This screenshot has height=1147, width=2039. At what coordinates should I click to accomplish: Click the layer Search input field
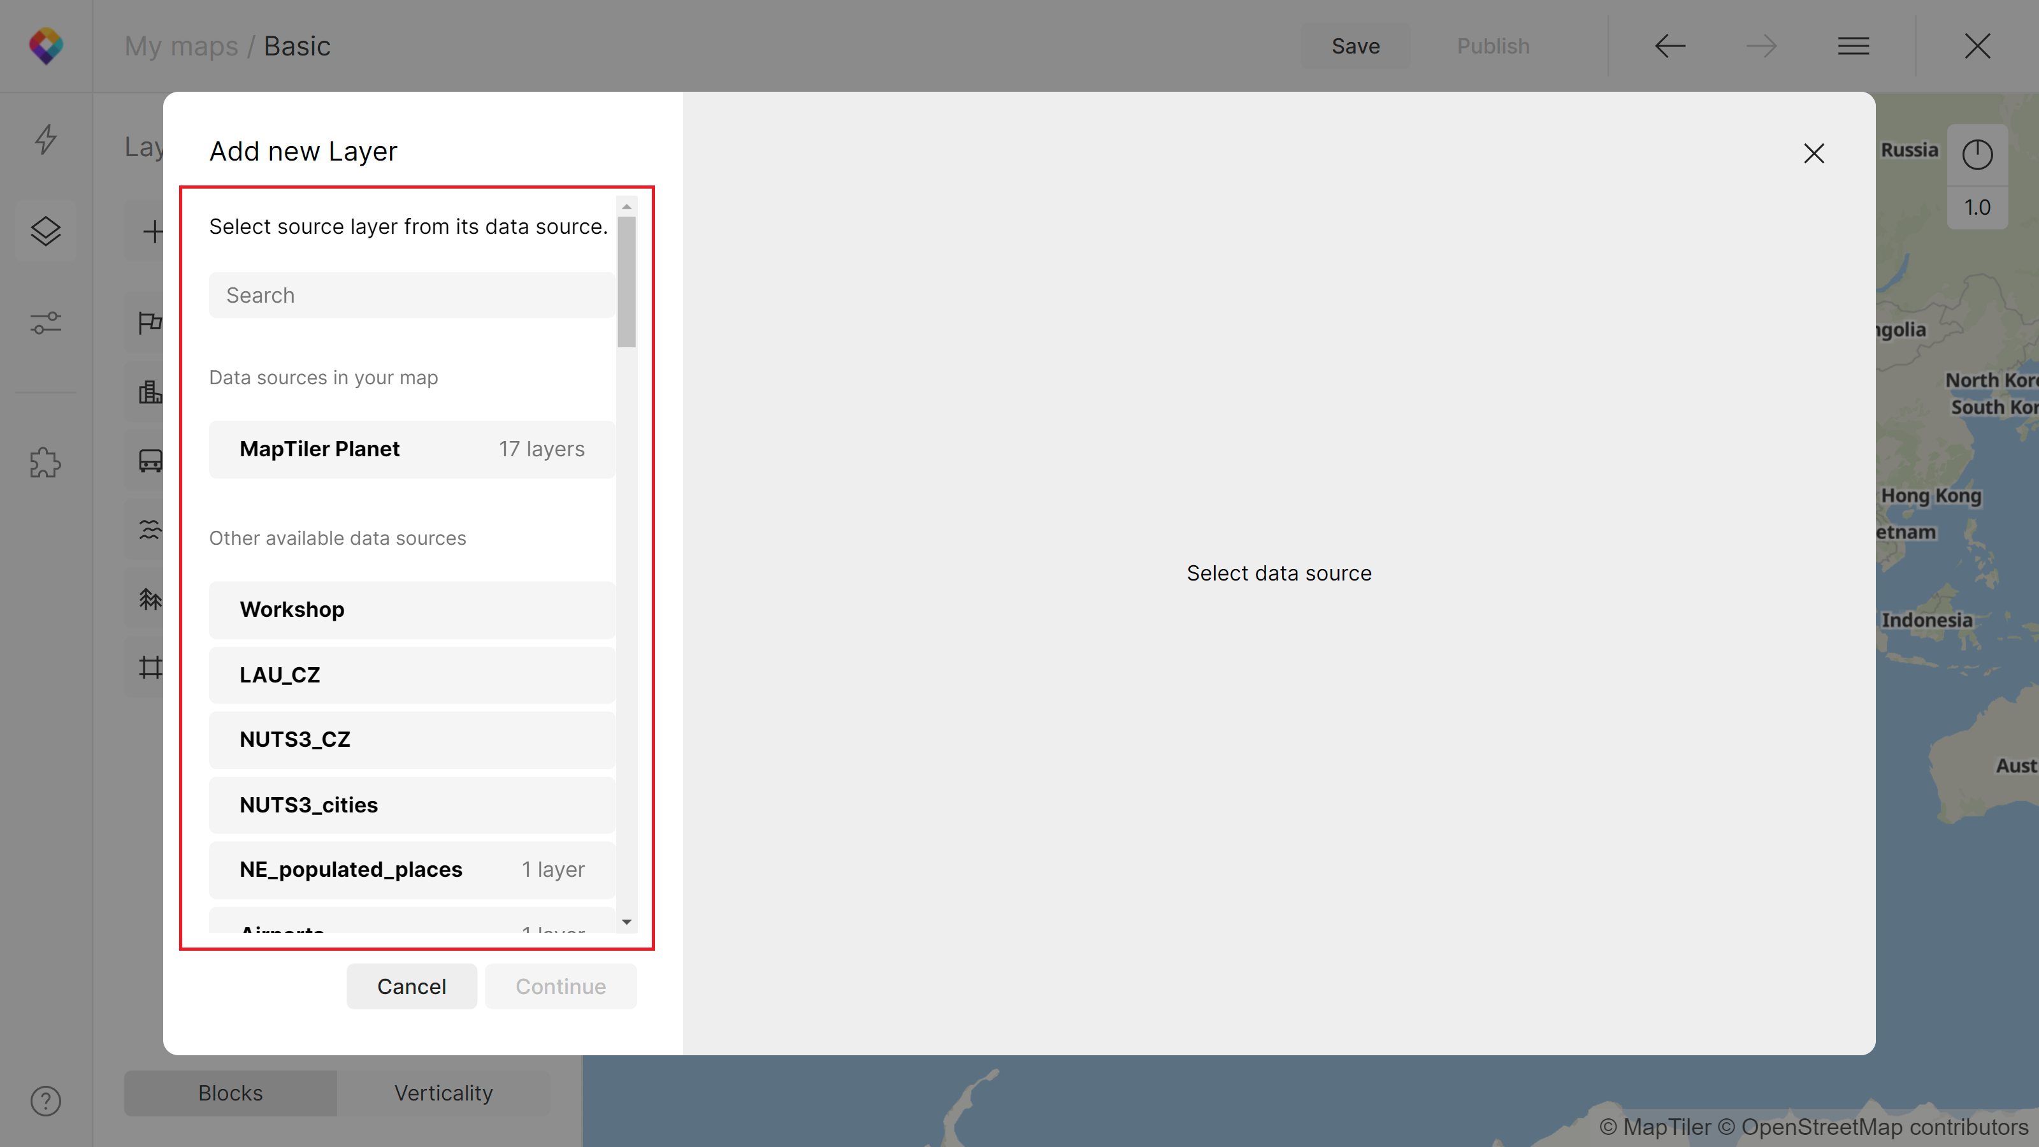412,295
